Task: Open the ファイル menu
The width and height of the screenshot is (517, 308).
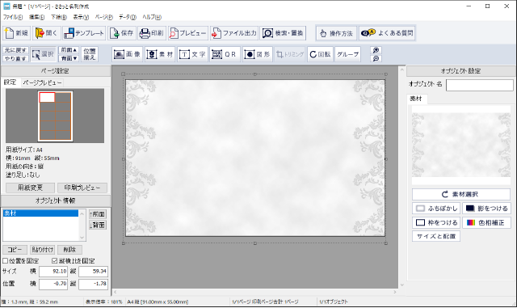Action: click(13, 17)
